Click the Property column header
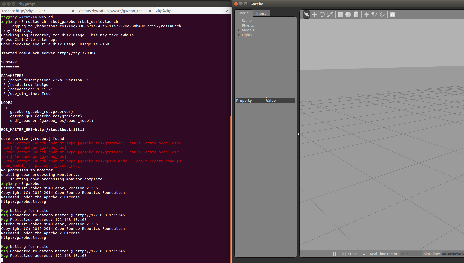Screen dimensions: 464x263 point(250,101)
